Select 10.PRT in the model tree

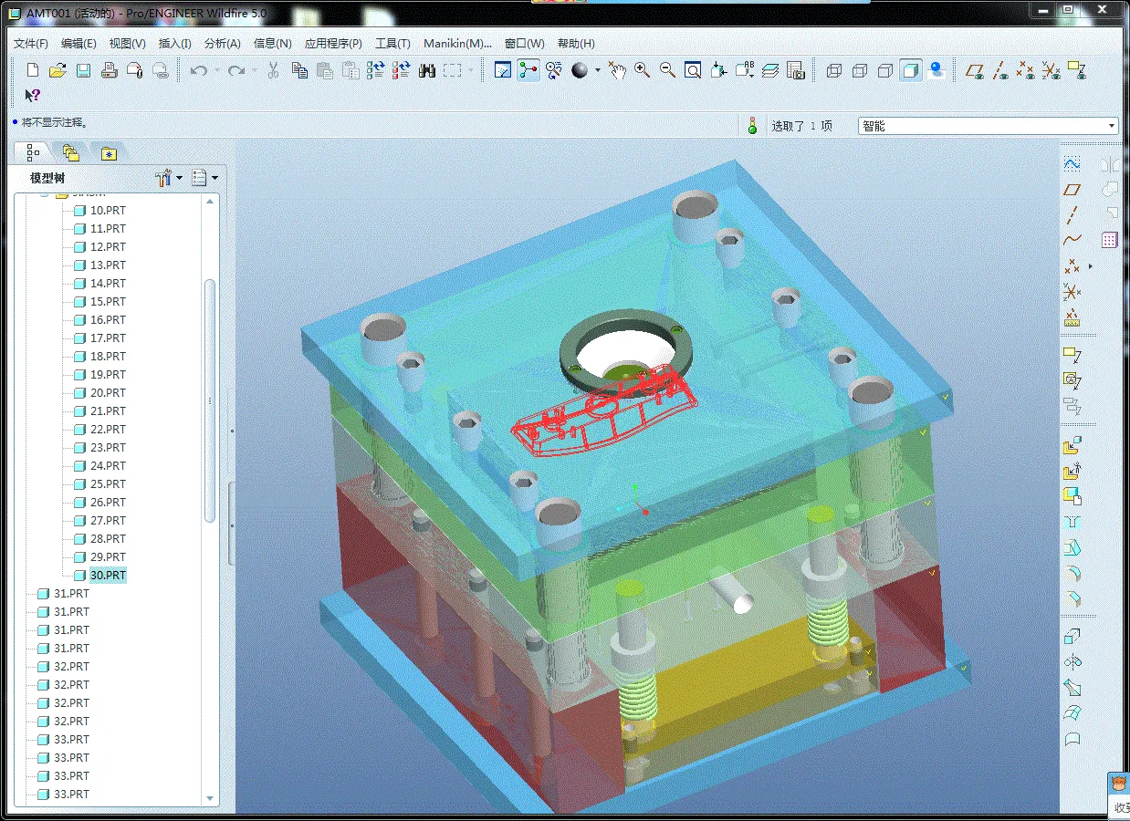108,210
